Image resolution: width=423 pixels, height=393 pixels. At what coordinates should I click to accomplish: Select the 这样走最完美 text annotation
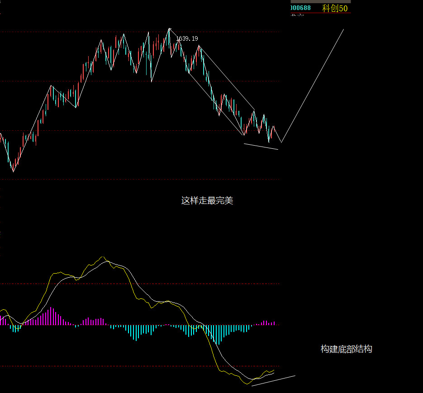[x=207, y=201]
